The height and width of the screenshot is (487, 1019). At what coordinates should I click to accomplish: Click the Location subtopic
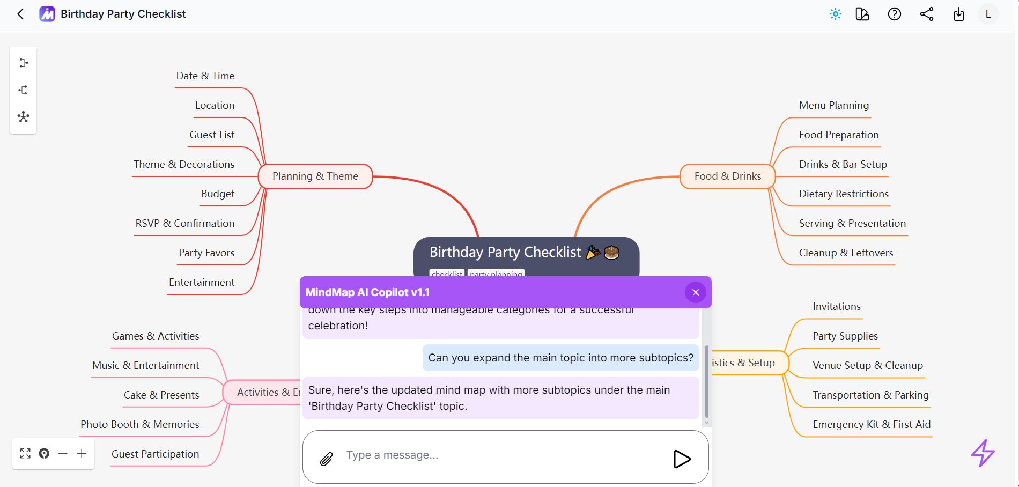coord(215,106)
